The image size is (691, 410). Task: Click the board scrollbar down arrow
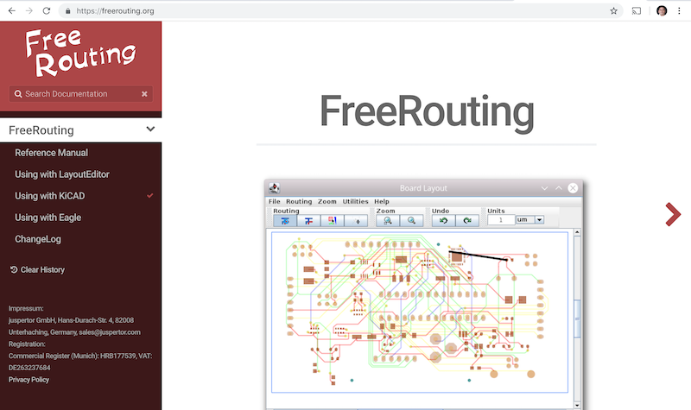coord(577,405)
